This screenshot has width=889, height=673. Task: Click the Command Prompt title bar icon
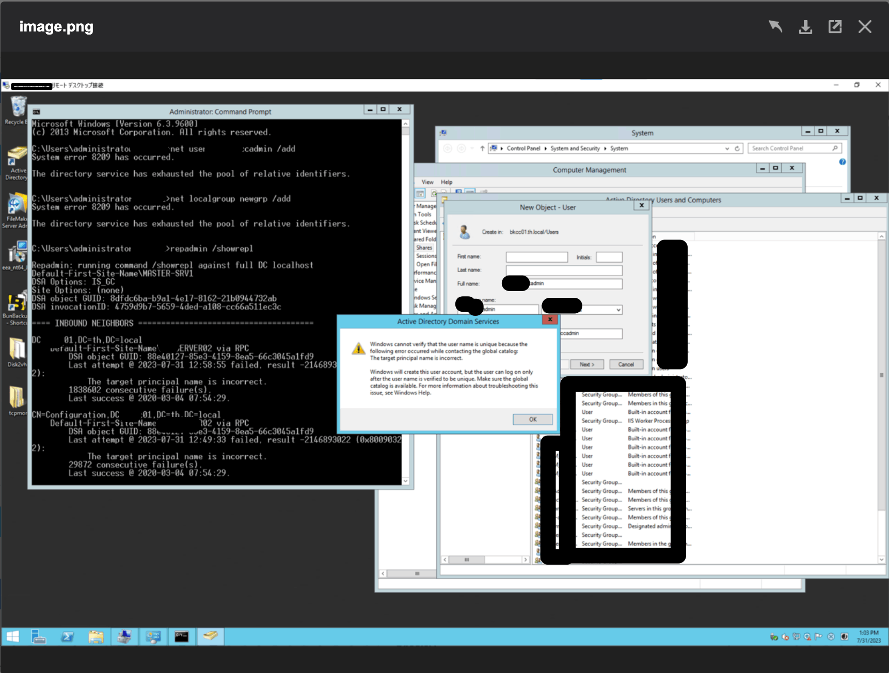pos(37,111)
